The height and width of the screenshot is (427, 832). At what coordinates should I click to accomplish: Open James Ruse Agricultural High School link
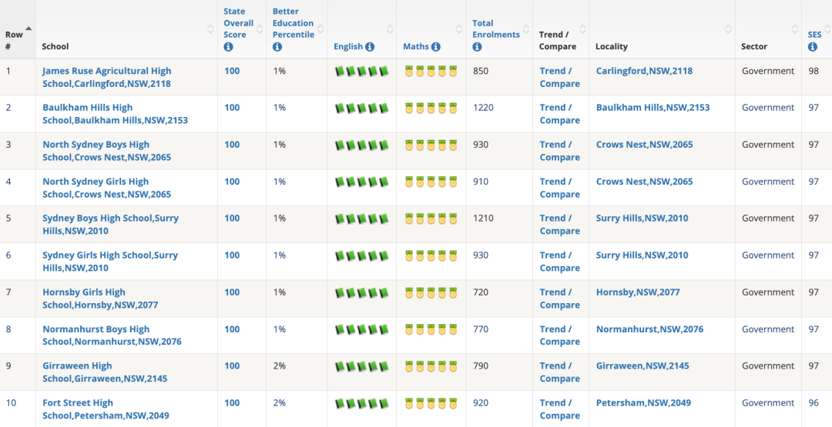(x=107, y=78)
